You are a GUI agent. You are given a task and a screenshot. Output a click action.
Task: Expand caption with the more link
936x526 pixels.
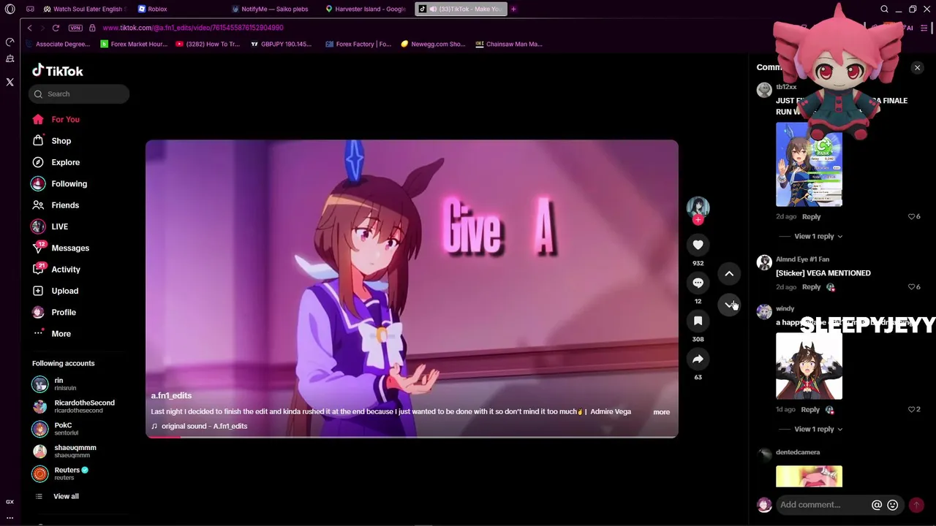661,412
